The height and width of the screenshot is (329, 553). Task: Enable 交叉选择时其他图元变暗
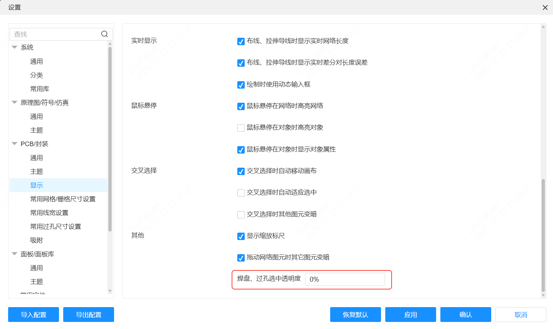(x=240, y=214)
